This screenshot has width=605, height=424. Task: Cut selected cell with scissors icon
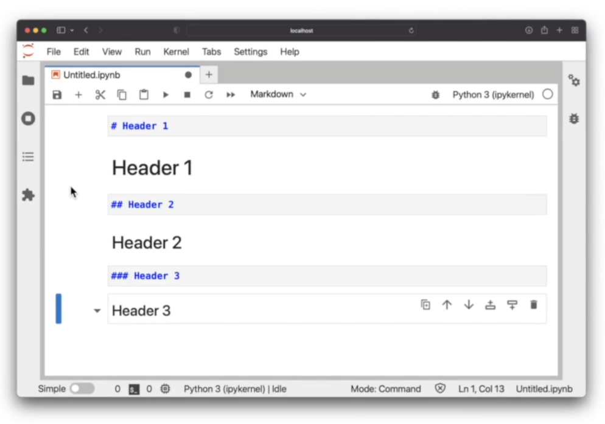[100, 95]
